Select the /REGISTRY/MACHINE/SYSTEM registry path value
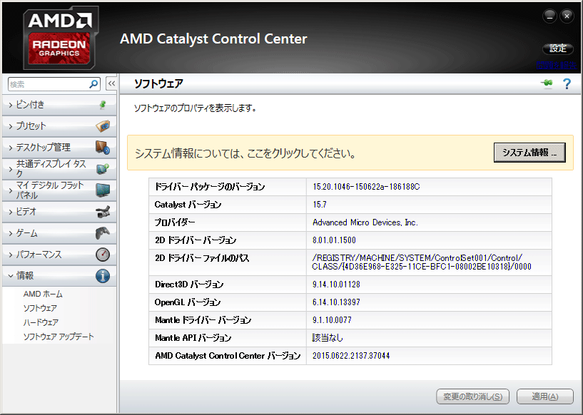Image resolution: width=583 pixels, height=415 pixels. click(422, 262)
